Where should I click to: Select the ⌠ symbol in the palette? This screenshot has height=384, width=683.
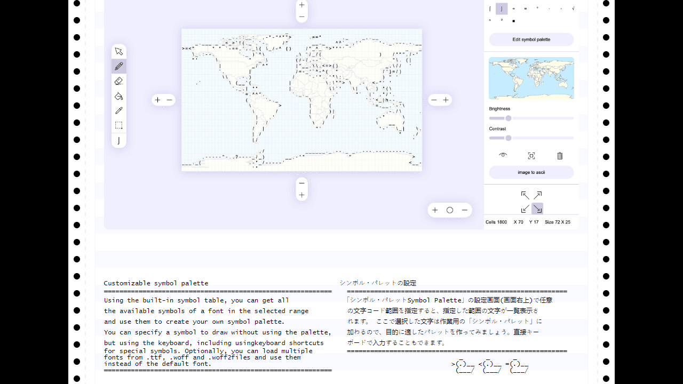pos(490,9)
